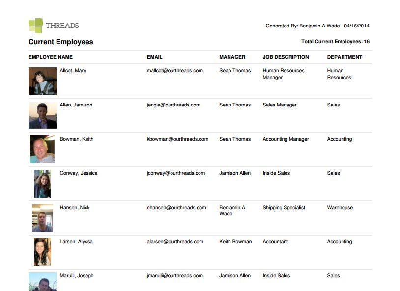Click 'Inside Sales' in Jessica Conway row

pos(276,173)
